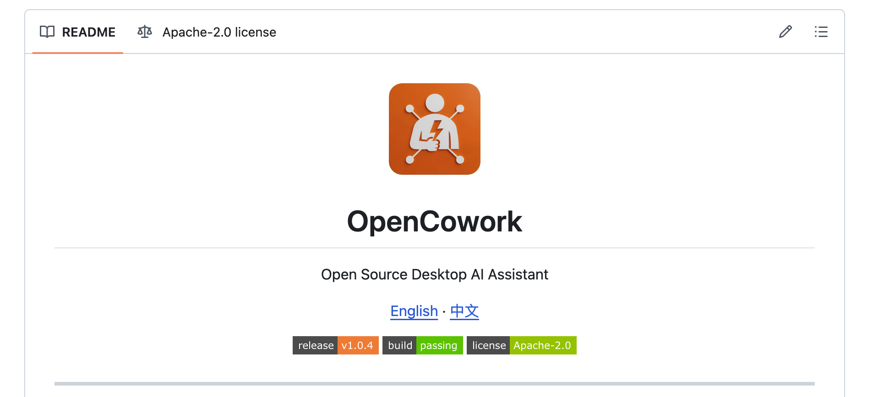
Task: Open the English language link
Action: [414, 311]
